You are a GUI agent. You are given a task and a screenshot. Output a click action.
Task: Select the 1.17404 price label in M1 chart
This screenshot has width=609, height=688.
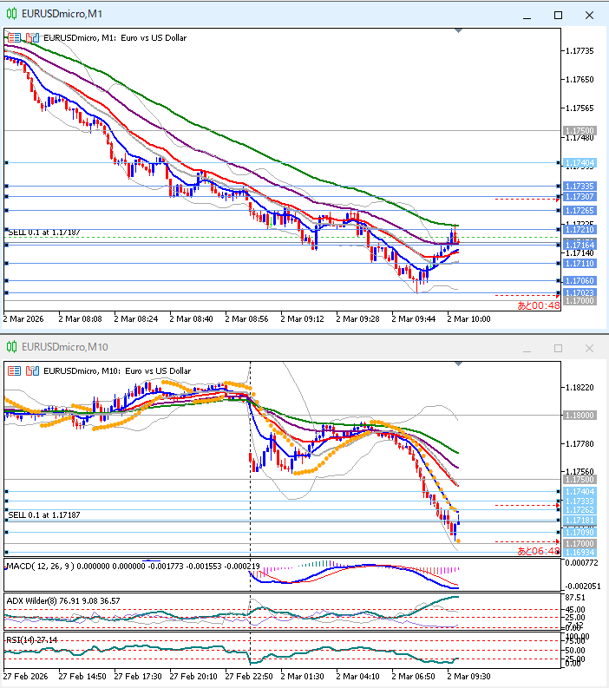(579, 163)
